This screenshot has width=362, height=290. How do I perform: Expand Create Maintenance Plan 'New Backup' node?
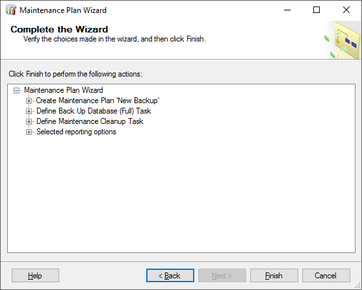click(x=29, y=101)
